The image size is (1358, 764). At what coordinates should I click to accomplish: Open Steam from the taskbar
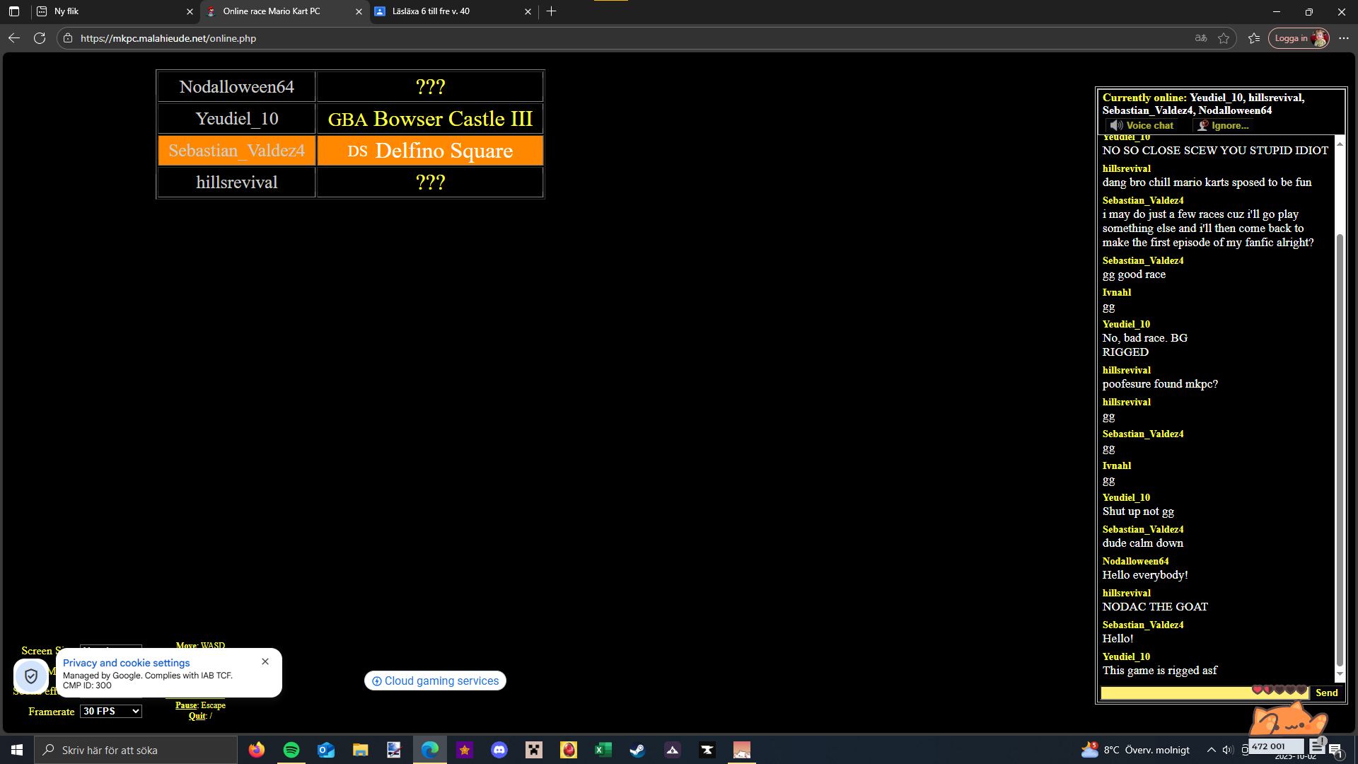(x=637, y=750)
